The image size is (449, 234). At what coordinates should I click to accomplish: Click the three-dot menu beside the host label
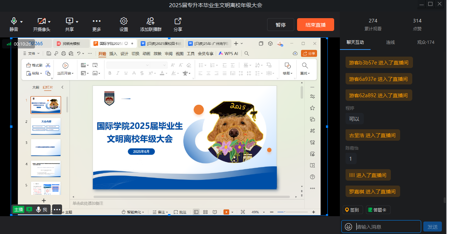(57, 209)
